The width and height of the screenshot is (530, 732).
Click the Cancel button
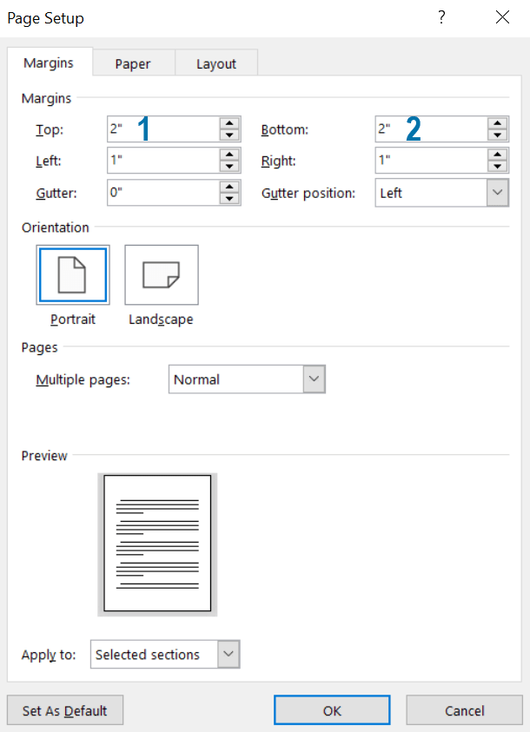(464, 710)
